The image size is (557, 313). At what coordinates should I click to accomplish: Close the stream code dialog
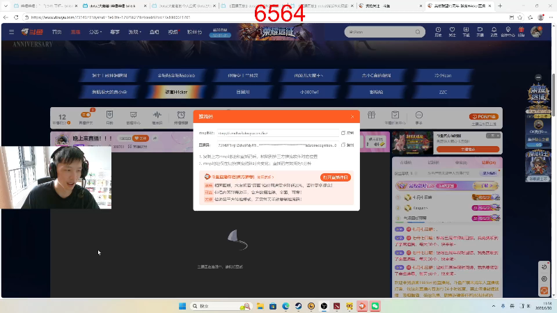point(352,116)
